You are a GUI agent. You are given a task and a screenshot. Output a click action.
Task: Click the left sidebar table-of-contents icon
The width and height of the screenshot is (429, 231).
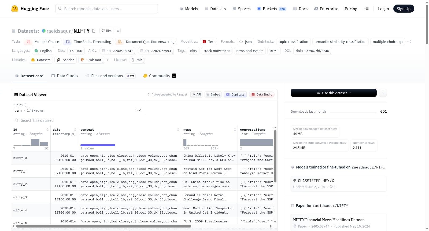click(1, 92)
